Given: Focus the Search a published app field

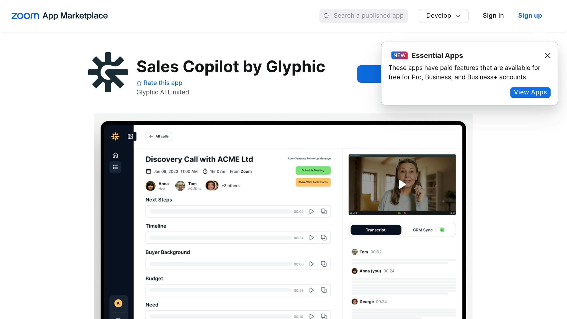Looking at the screenshot, I should pos(364,16).
